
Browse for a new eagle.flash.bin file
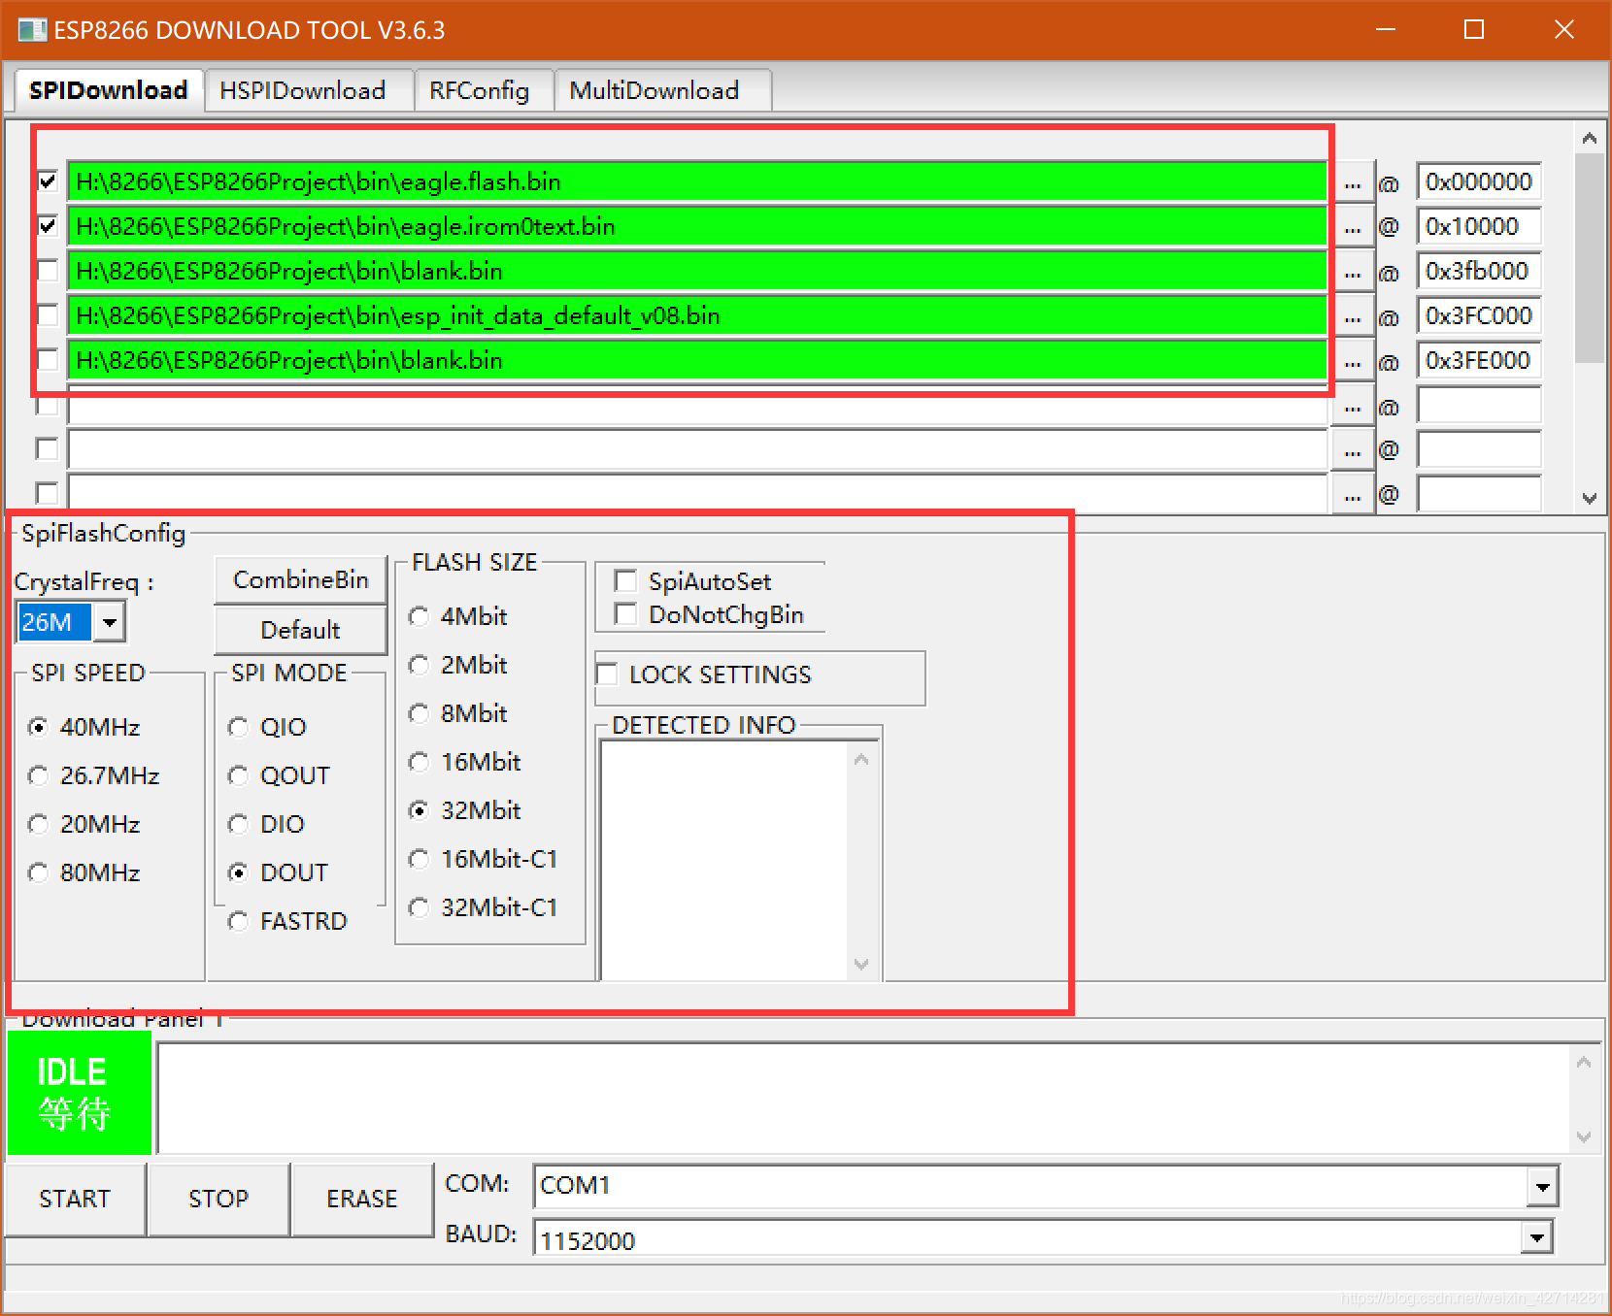pyautogui.click(x=1352, y=181)
